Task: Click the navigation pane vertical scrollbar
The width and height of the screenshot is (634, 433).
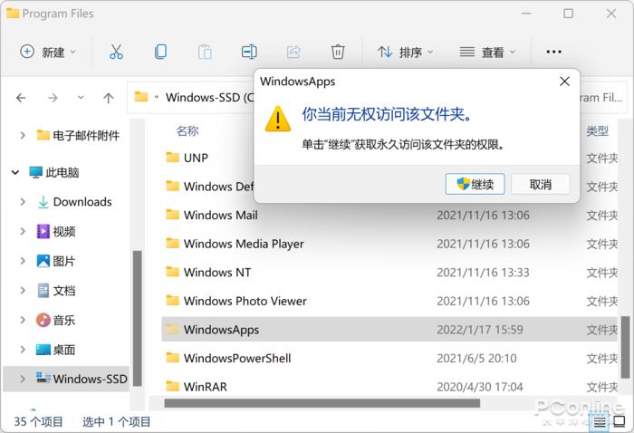Action: (x=138, y=318)
